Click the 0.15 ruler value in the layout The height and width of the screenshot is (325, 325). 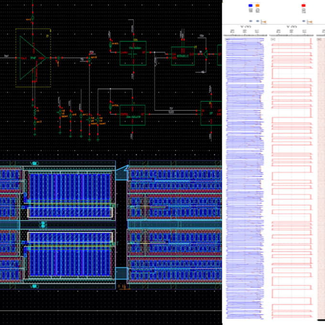pyautogui.click(x=122, y=286)
